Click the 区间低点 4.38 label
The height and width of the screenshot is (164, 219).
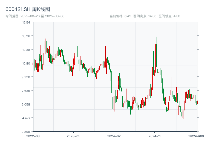169,16
